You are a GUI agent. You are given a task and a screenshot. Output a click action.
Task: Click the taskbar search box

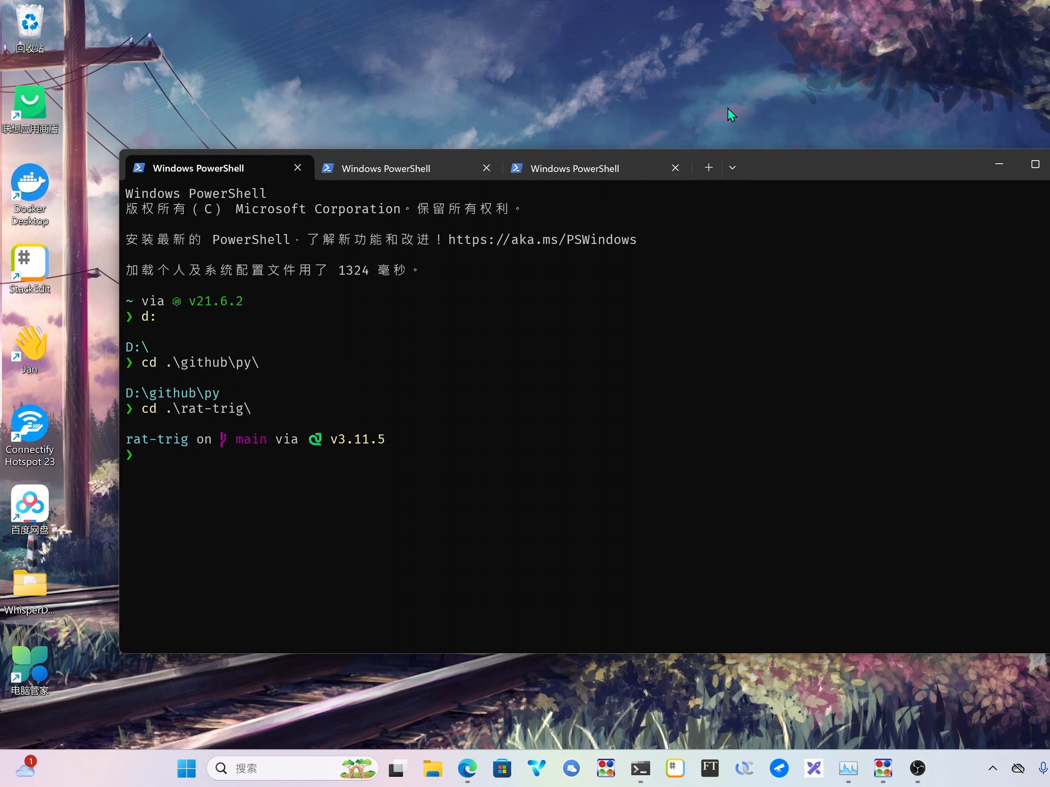click(x=275, y=768)
